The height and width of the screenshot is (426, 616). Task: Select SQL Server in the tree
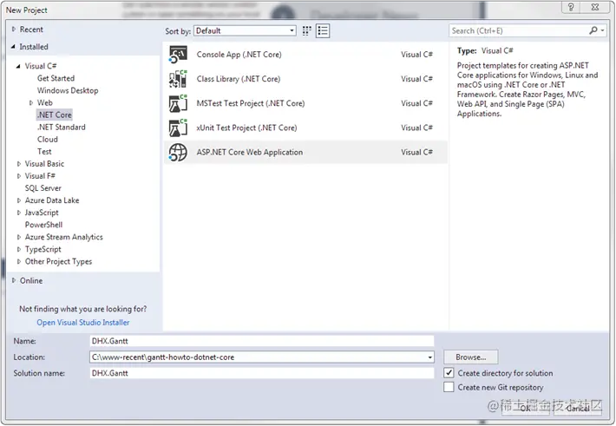[43, 188]
